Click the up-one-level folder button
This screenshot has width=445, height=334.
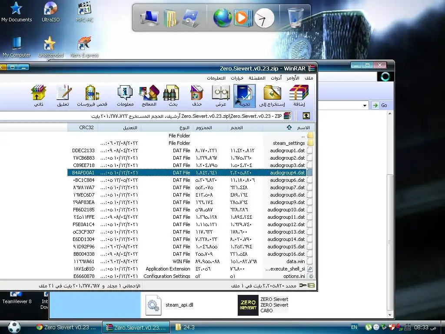tap(306, 116)
